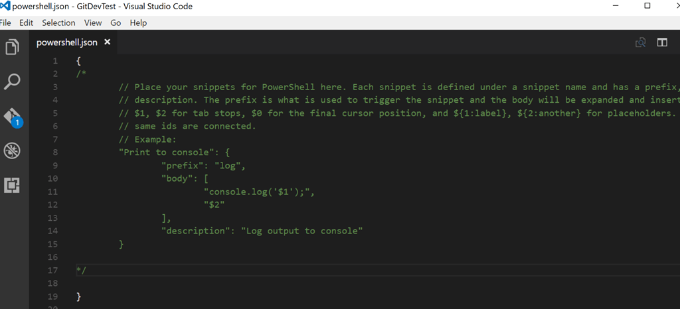Click the "// Example:" comment line
The width and height of the screenshot is (680, 309).
148,139
